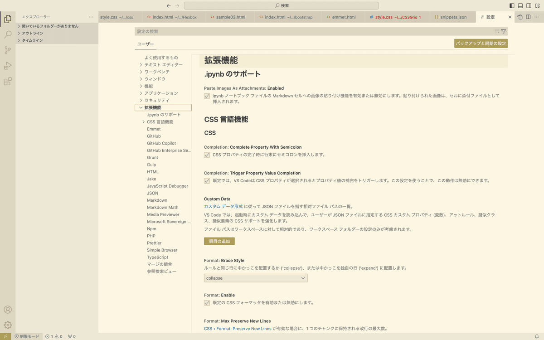Expand 機能 settings category
The height and width of the screenshot is (340, 544).
pos(141,86)
